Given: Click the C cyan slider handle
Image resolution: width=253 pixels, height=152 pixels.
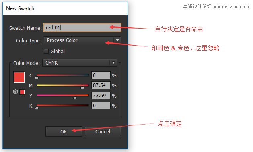Looking at the screenshot, I should 37,77.
